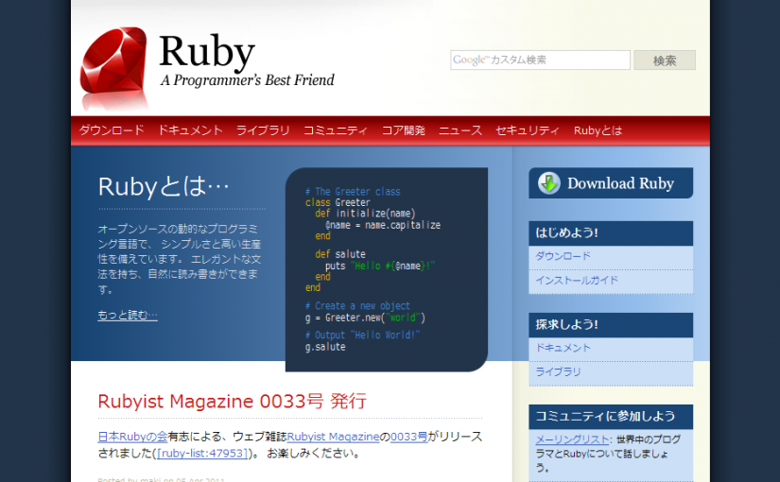
Task: Click the Download Ruby button
Action: coord(611,183)
